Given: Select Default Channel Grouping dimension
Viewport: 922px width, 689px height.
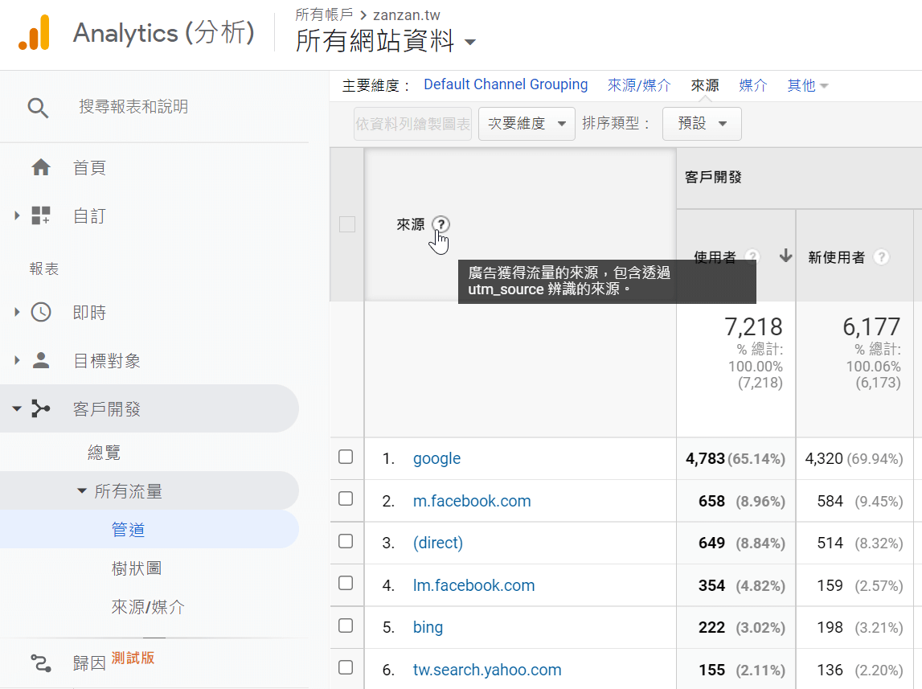Looking at the screenshot, I should (x=506, y=84).
